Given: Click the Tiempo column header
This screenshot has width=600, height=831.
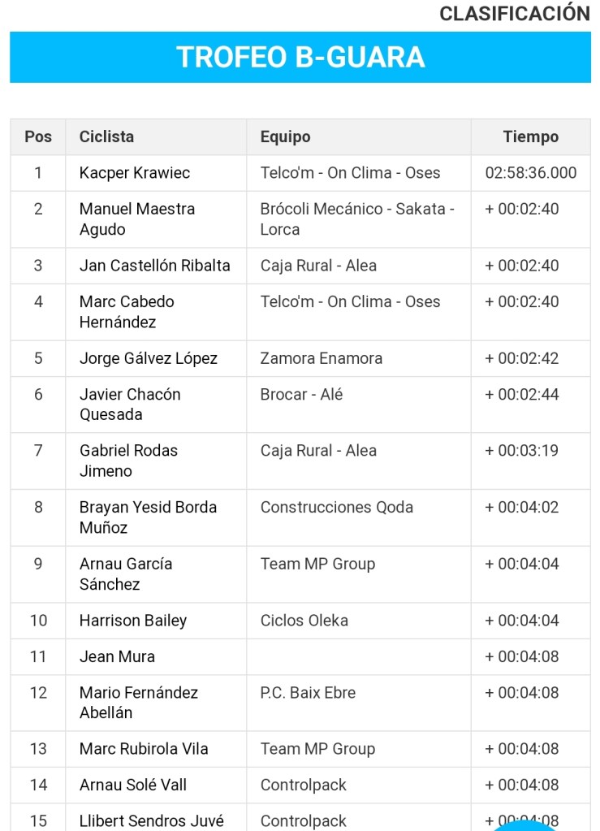Looking at the screenshot, I should click(530, 136).
